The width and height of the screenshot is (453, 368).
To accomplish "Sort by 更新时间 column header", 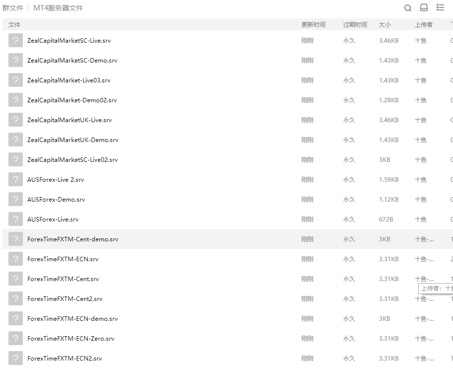I will 313,25.
